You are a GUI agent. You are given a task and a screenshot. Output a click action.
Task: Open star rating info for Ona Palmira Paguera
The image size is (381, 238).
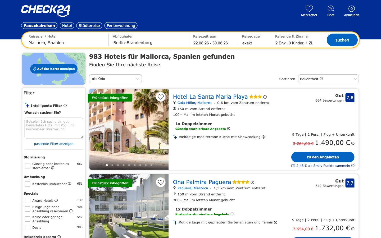252,182
